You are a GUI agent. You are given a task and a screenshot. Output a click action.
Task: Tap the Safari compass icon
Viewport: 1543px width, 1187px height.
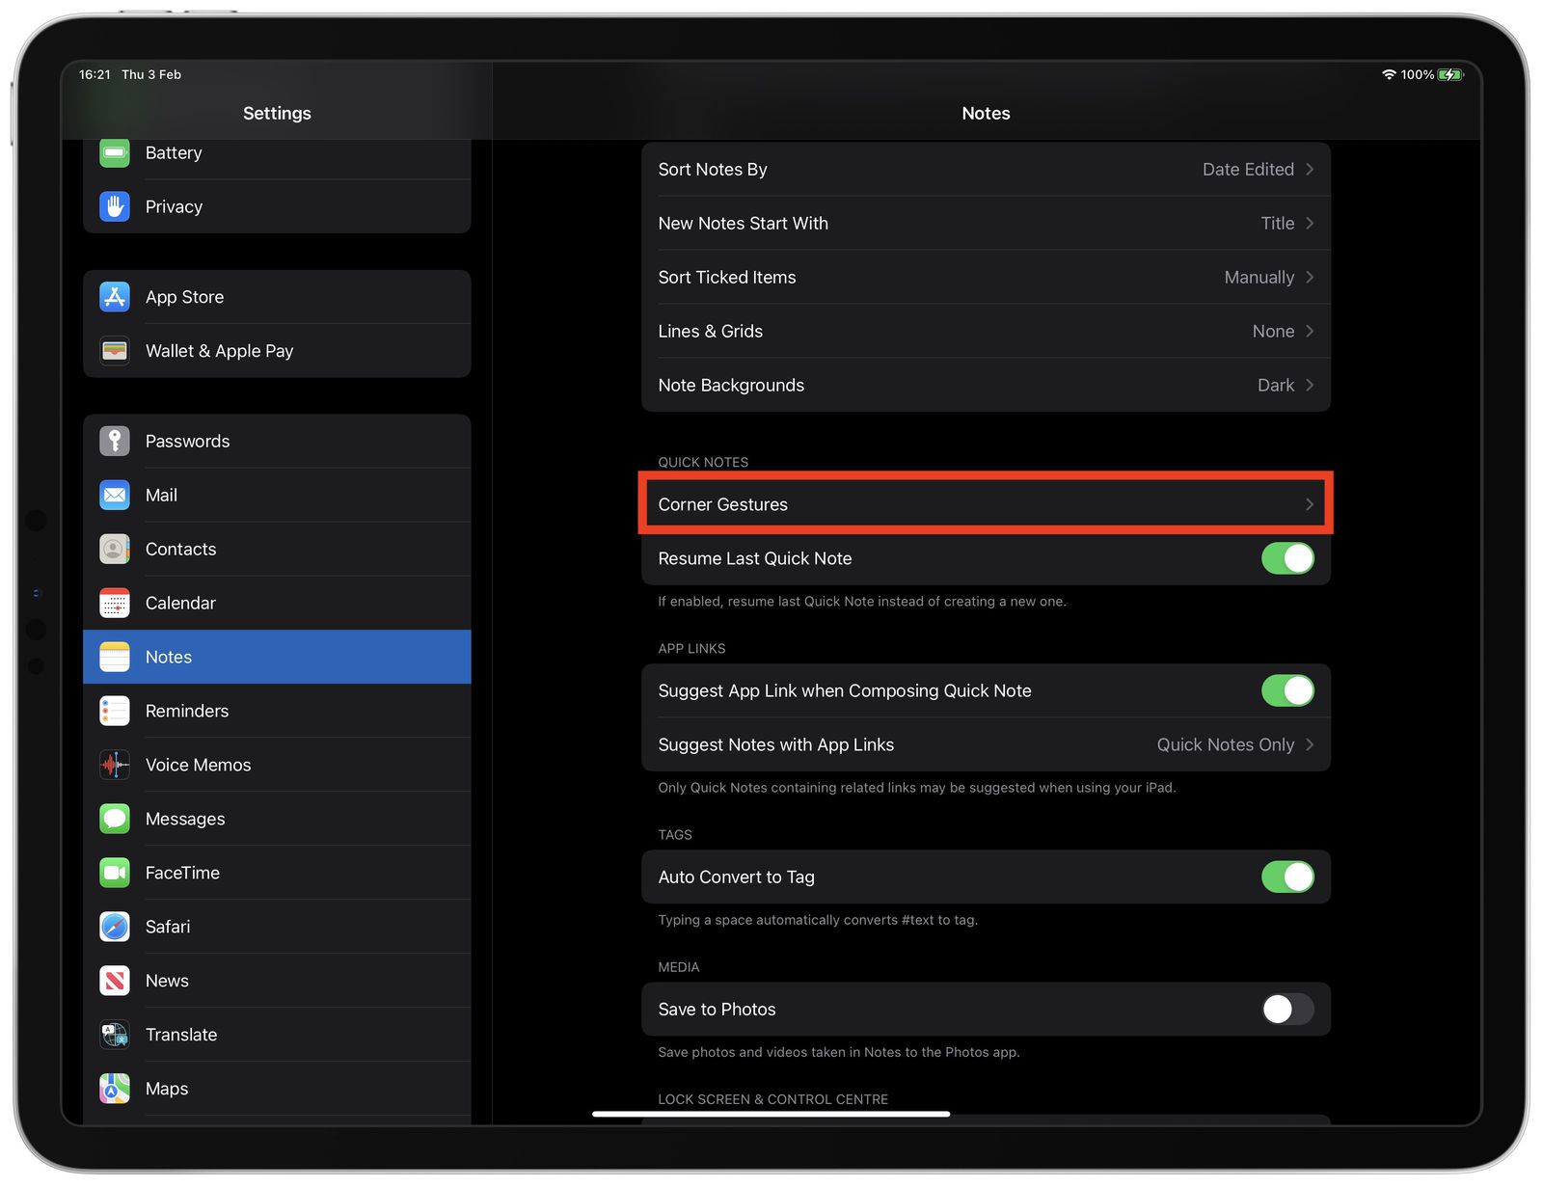(115, 927)
